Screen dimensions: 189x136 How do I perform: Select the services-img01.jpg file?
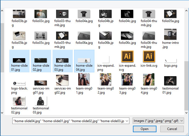click(41, 88)
